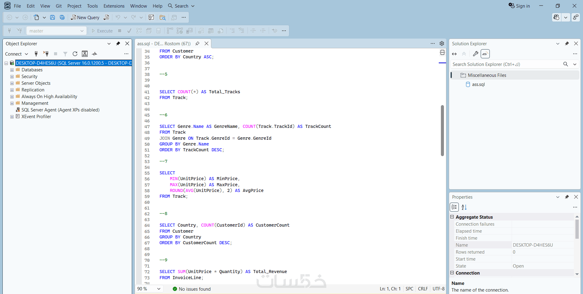Image resolution: width=583 pixels, height=294 pixels.
Task: Toggle pin on the ass.sql tab
Action: click(197, 43)
